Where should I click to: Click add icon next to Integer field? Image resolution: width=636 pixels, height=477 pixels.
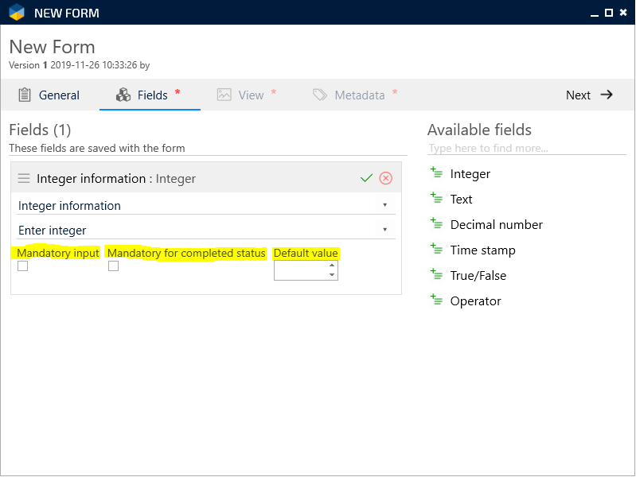[x=436, y=173]
